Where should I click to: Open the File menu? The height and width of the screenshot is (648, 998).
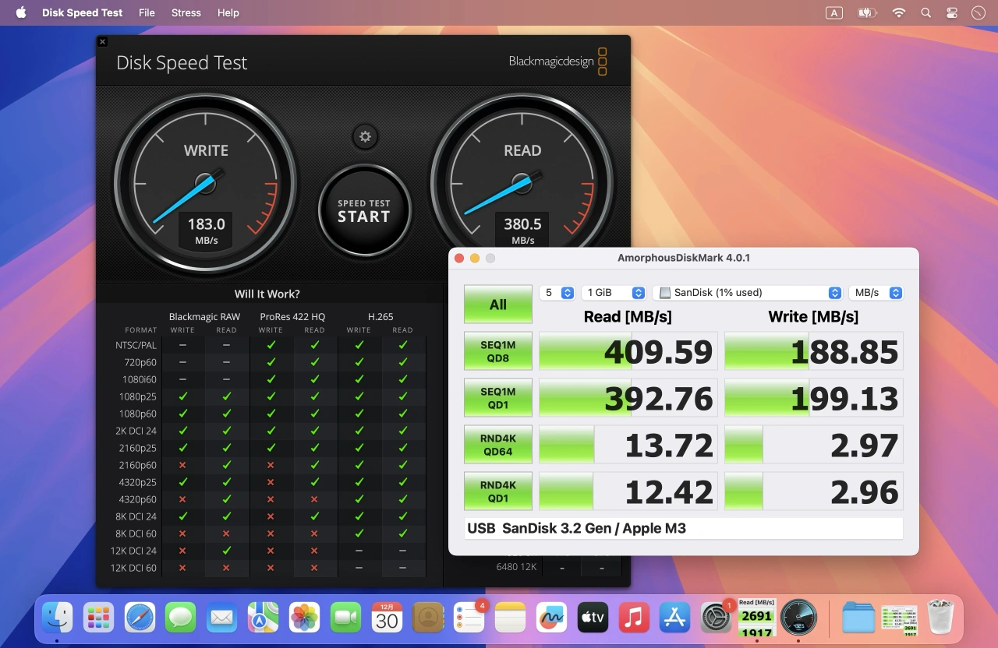[x=147, y=12]
